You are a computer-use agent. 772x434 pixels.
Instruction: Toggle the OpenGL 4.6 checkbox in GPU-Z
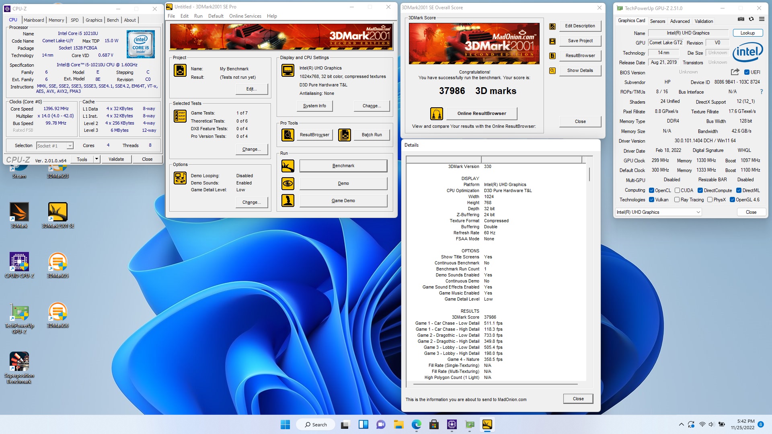pyautogui.click(x=732, y=200)
